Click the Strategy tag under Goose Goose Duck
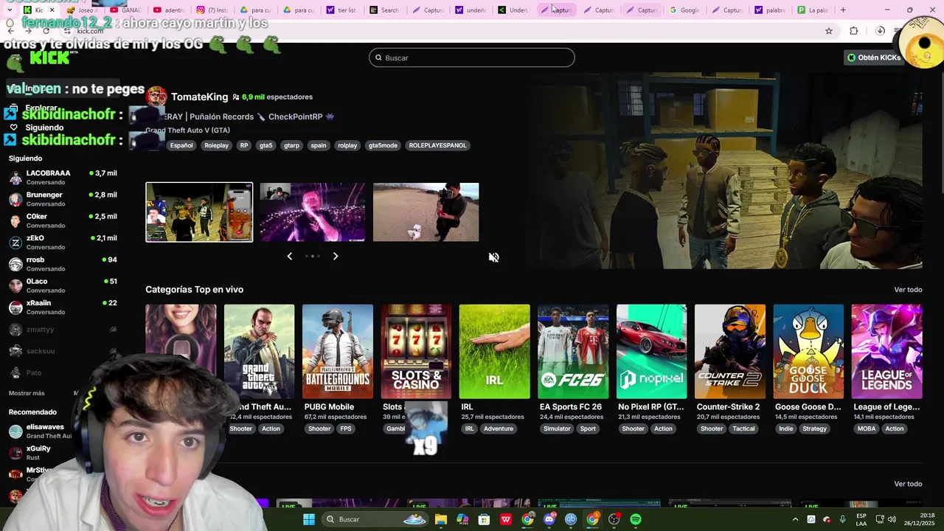The width and height of the screenshot is (944, 531). coord(814,428)
